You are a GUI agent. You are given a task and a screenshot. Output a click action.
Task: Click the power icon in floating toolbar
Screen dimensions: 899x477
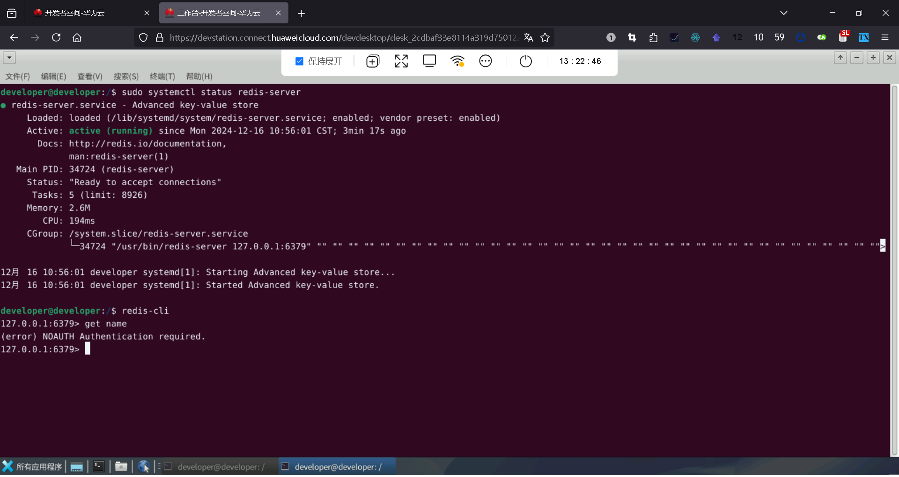pyautogui.click(x=526, y=61)
